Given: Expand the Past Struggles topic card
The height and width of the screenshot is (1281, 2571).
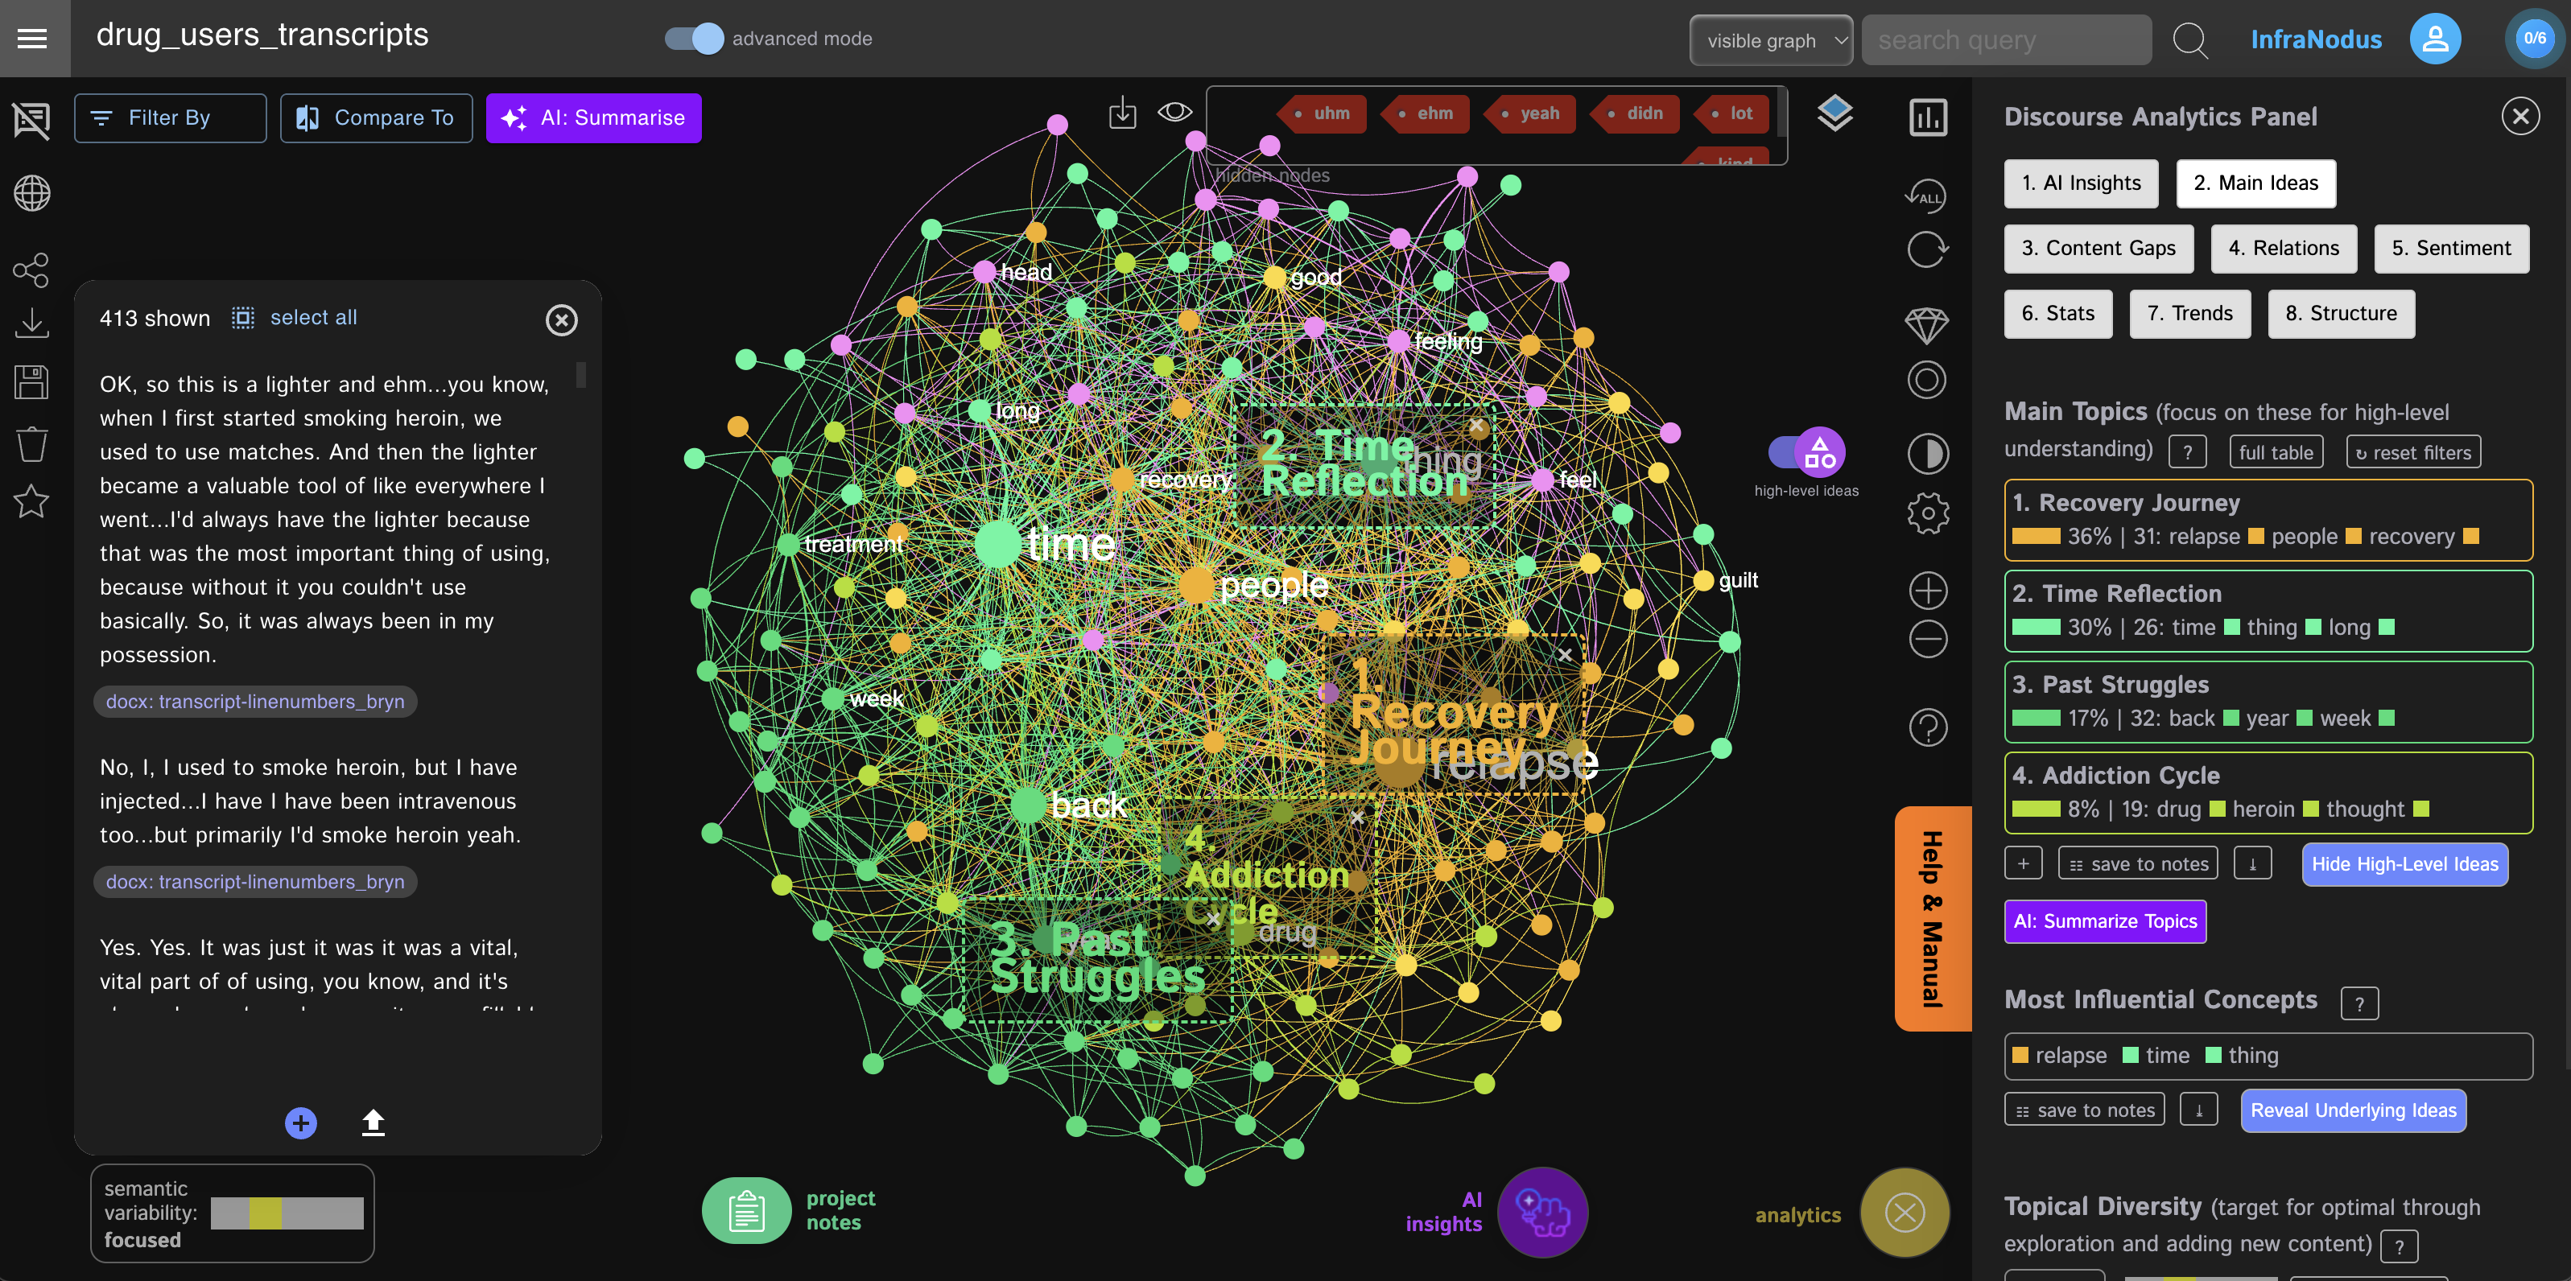Looking at the screenshot, I should pyautogui.click(x=2268, y=702).
